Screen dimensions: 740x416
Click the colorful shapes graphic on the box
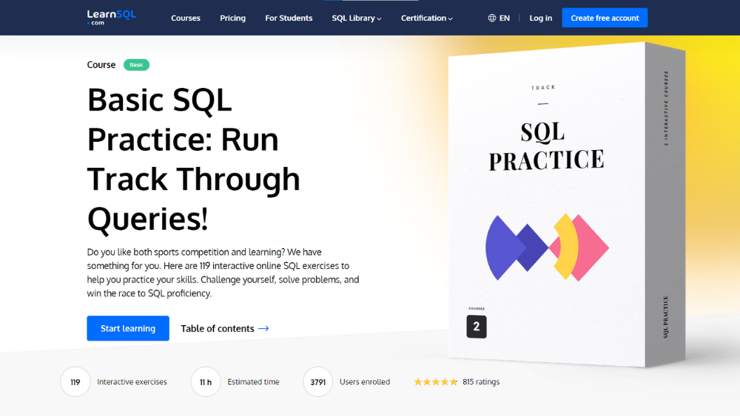tap(547, 248)
